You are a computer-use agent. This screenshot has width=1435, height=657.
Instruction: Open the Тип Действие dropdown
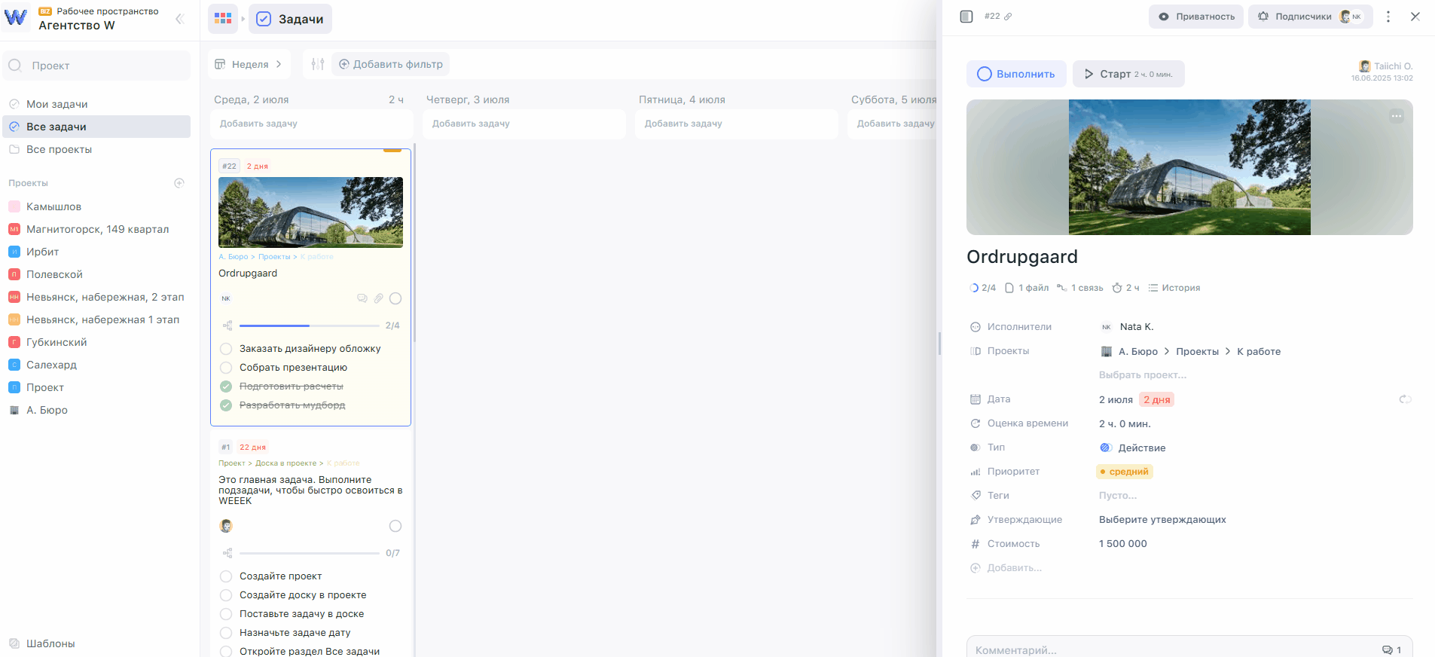pos(1133,448)
